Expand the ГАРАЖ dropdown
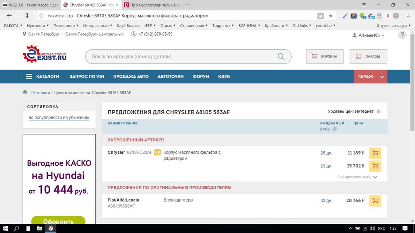The height and width of the screenshot is (233, 415). [371, 76]
